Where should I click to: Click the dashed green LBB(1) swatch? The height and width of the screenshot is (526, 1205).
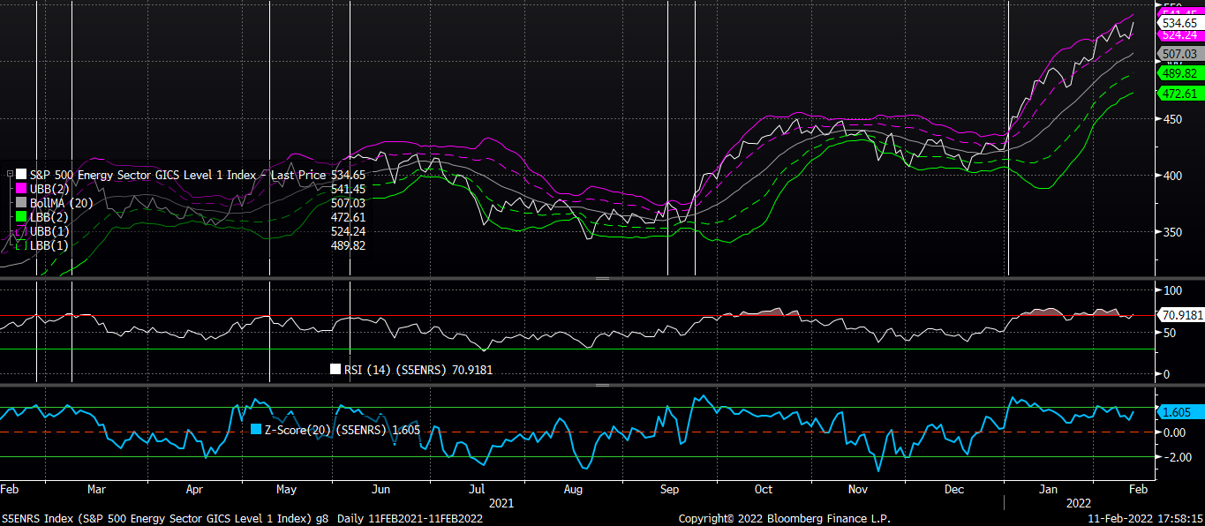coord(21,245)
